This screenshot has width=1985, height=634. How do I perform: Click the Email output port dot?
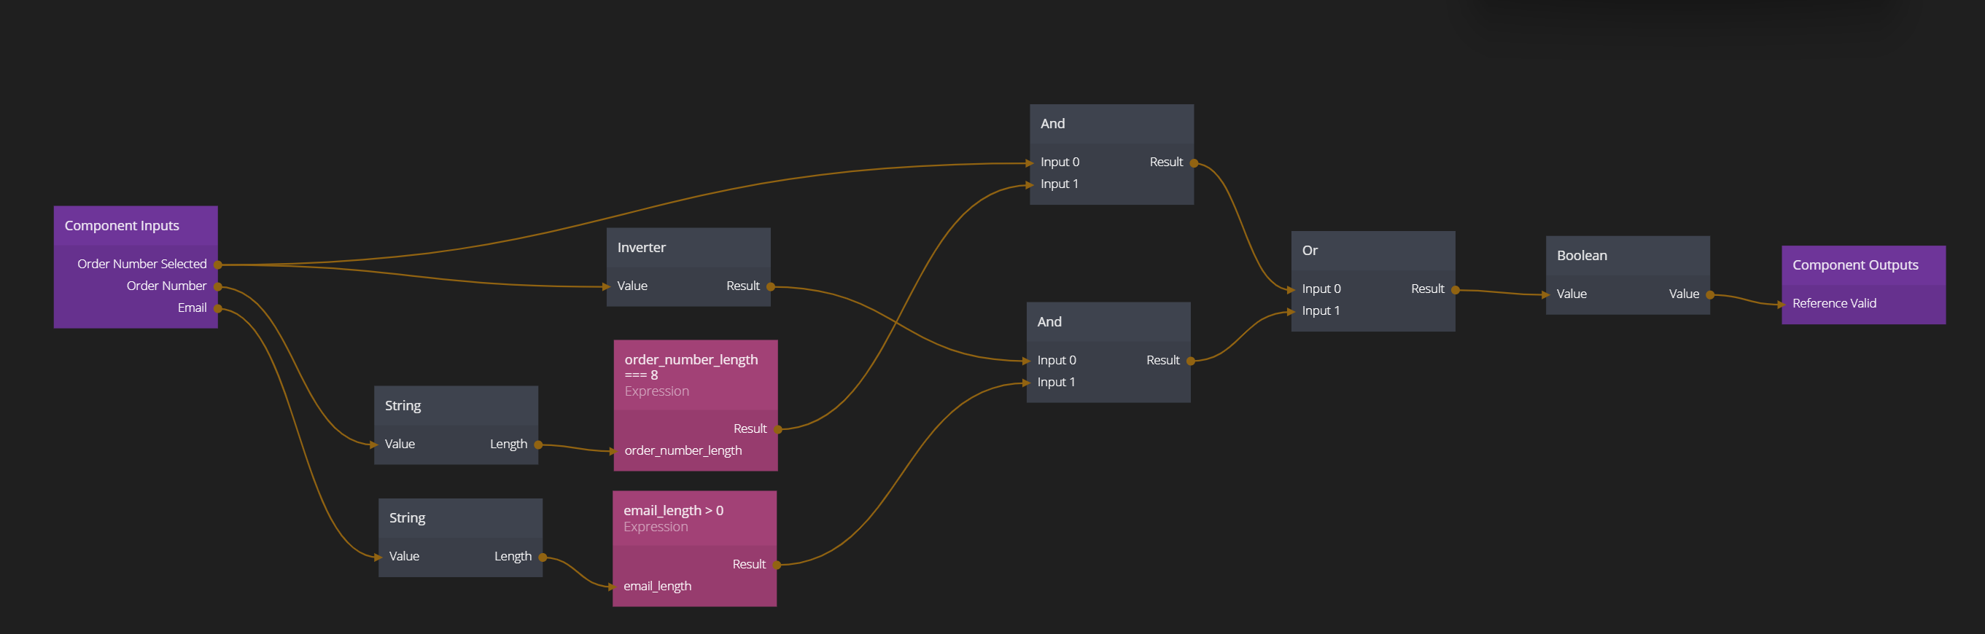[218, 309]
